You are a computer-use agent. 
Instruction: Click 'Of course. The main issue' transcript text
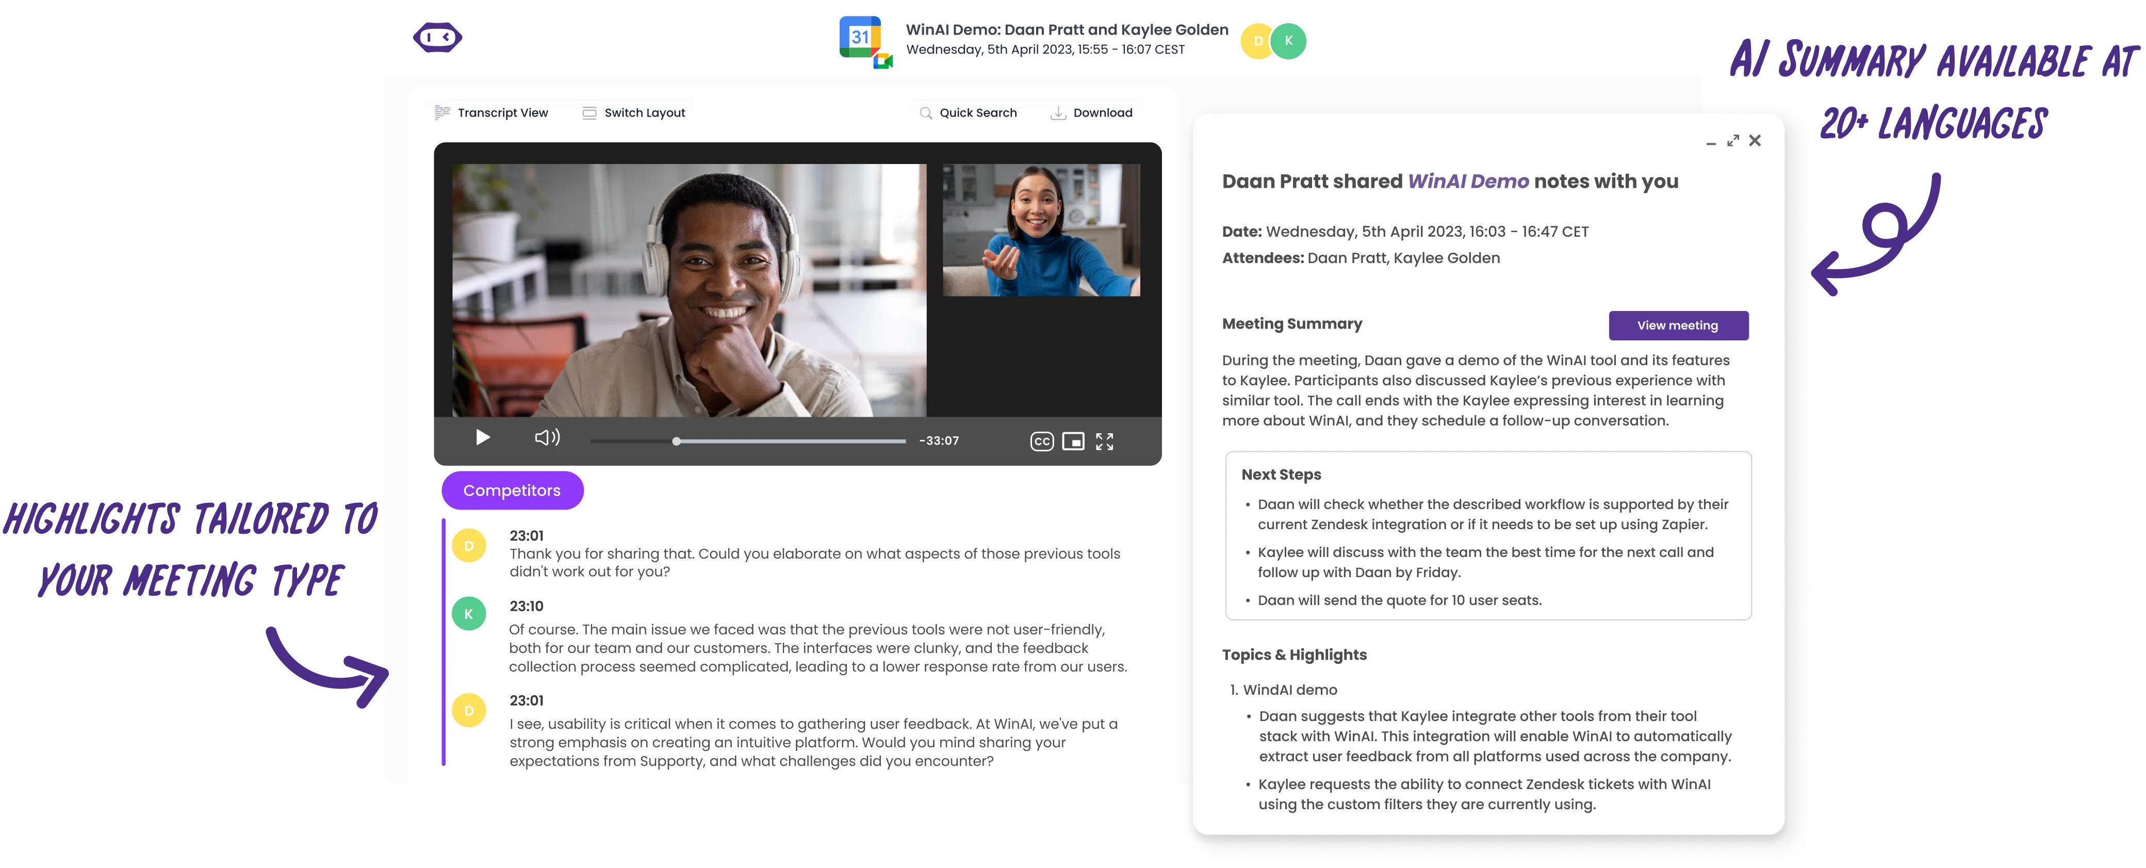click(x=818, y=648)
